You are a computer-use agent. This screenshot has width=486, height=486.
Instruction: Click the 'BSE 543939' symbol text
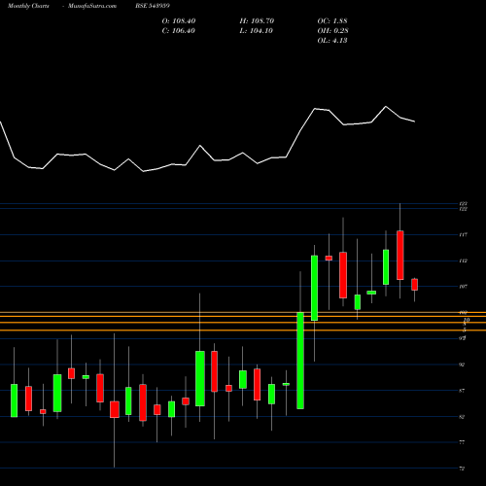153,6
